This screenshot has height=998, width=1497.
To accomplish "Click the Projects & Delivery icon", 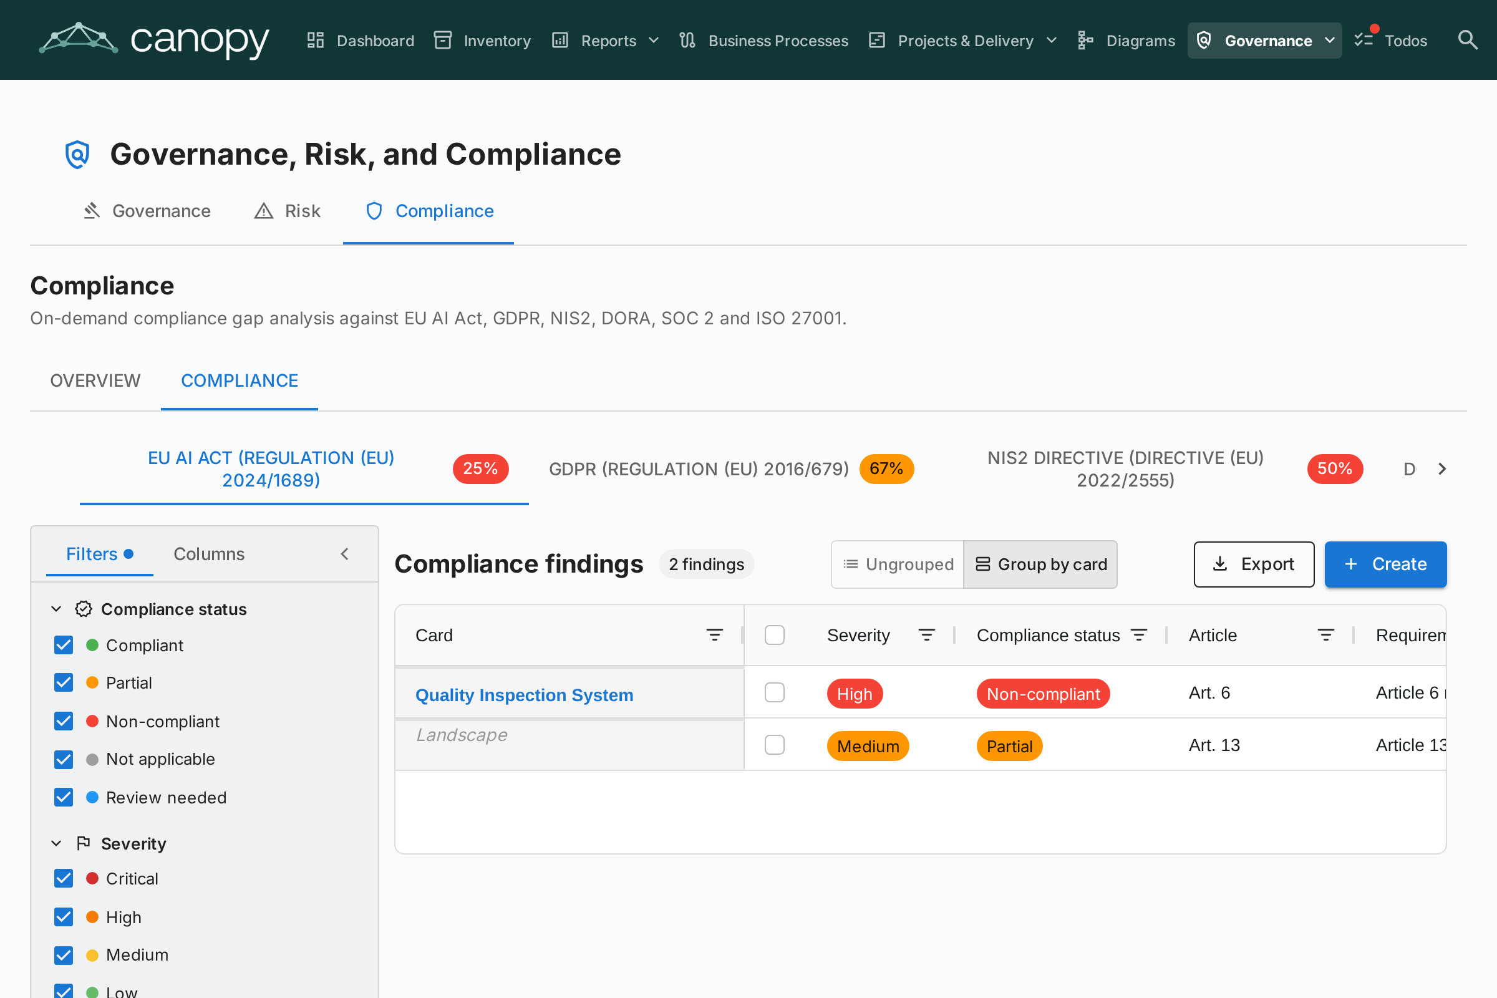I will pos(876,41).
